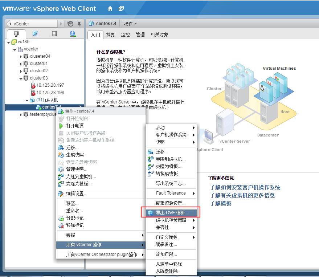Expand the cluseter04 node
This screenshot has width=319, height=277.
point(21,57)
